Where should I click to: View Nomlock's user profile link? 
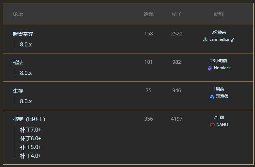(x=222, y=68)
